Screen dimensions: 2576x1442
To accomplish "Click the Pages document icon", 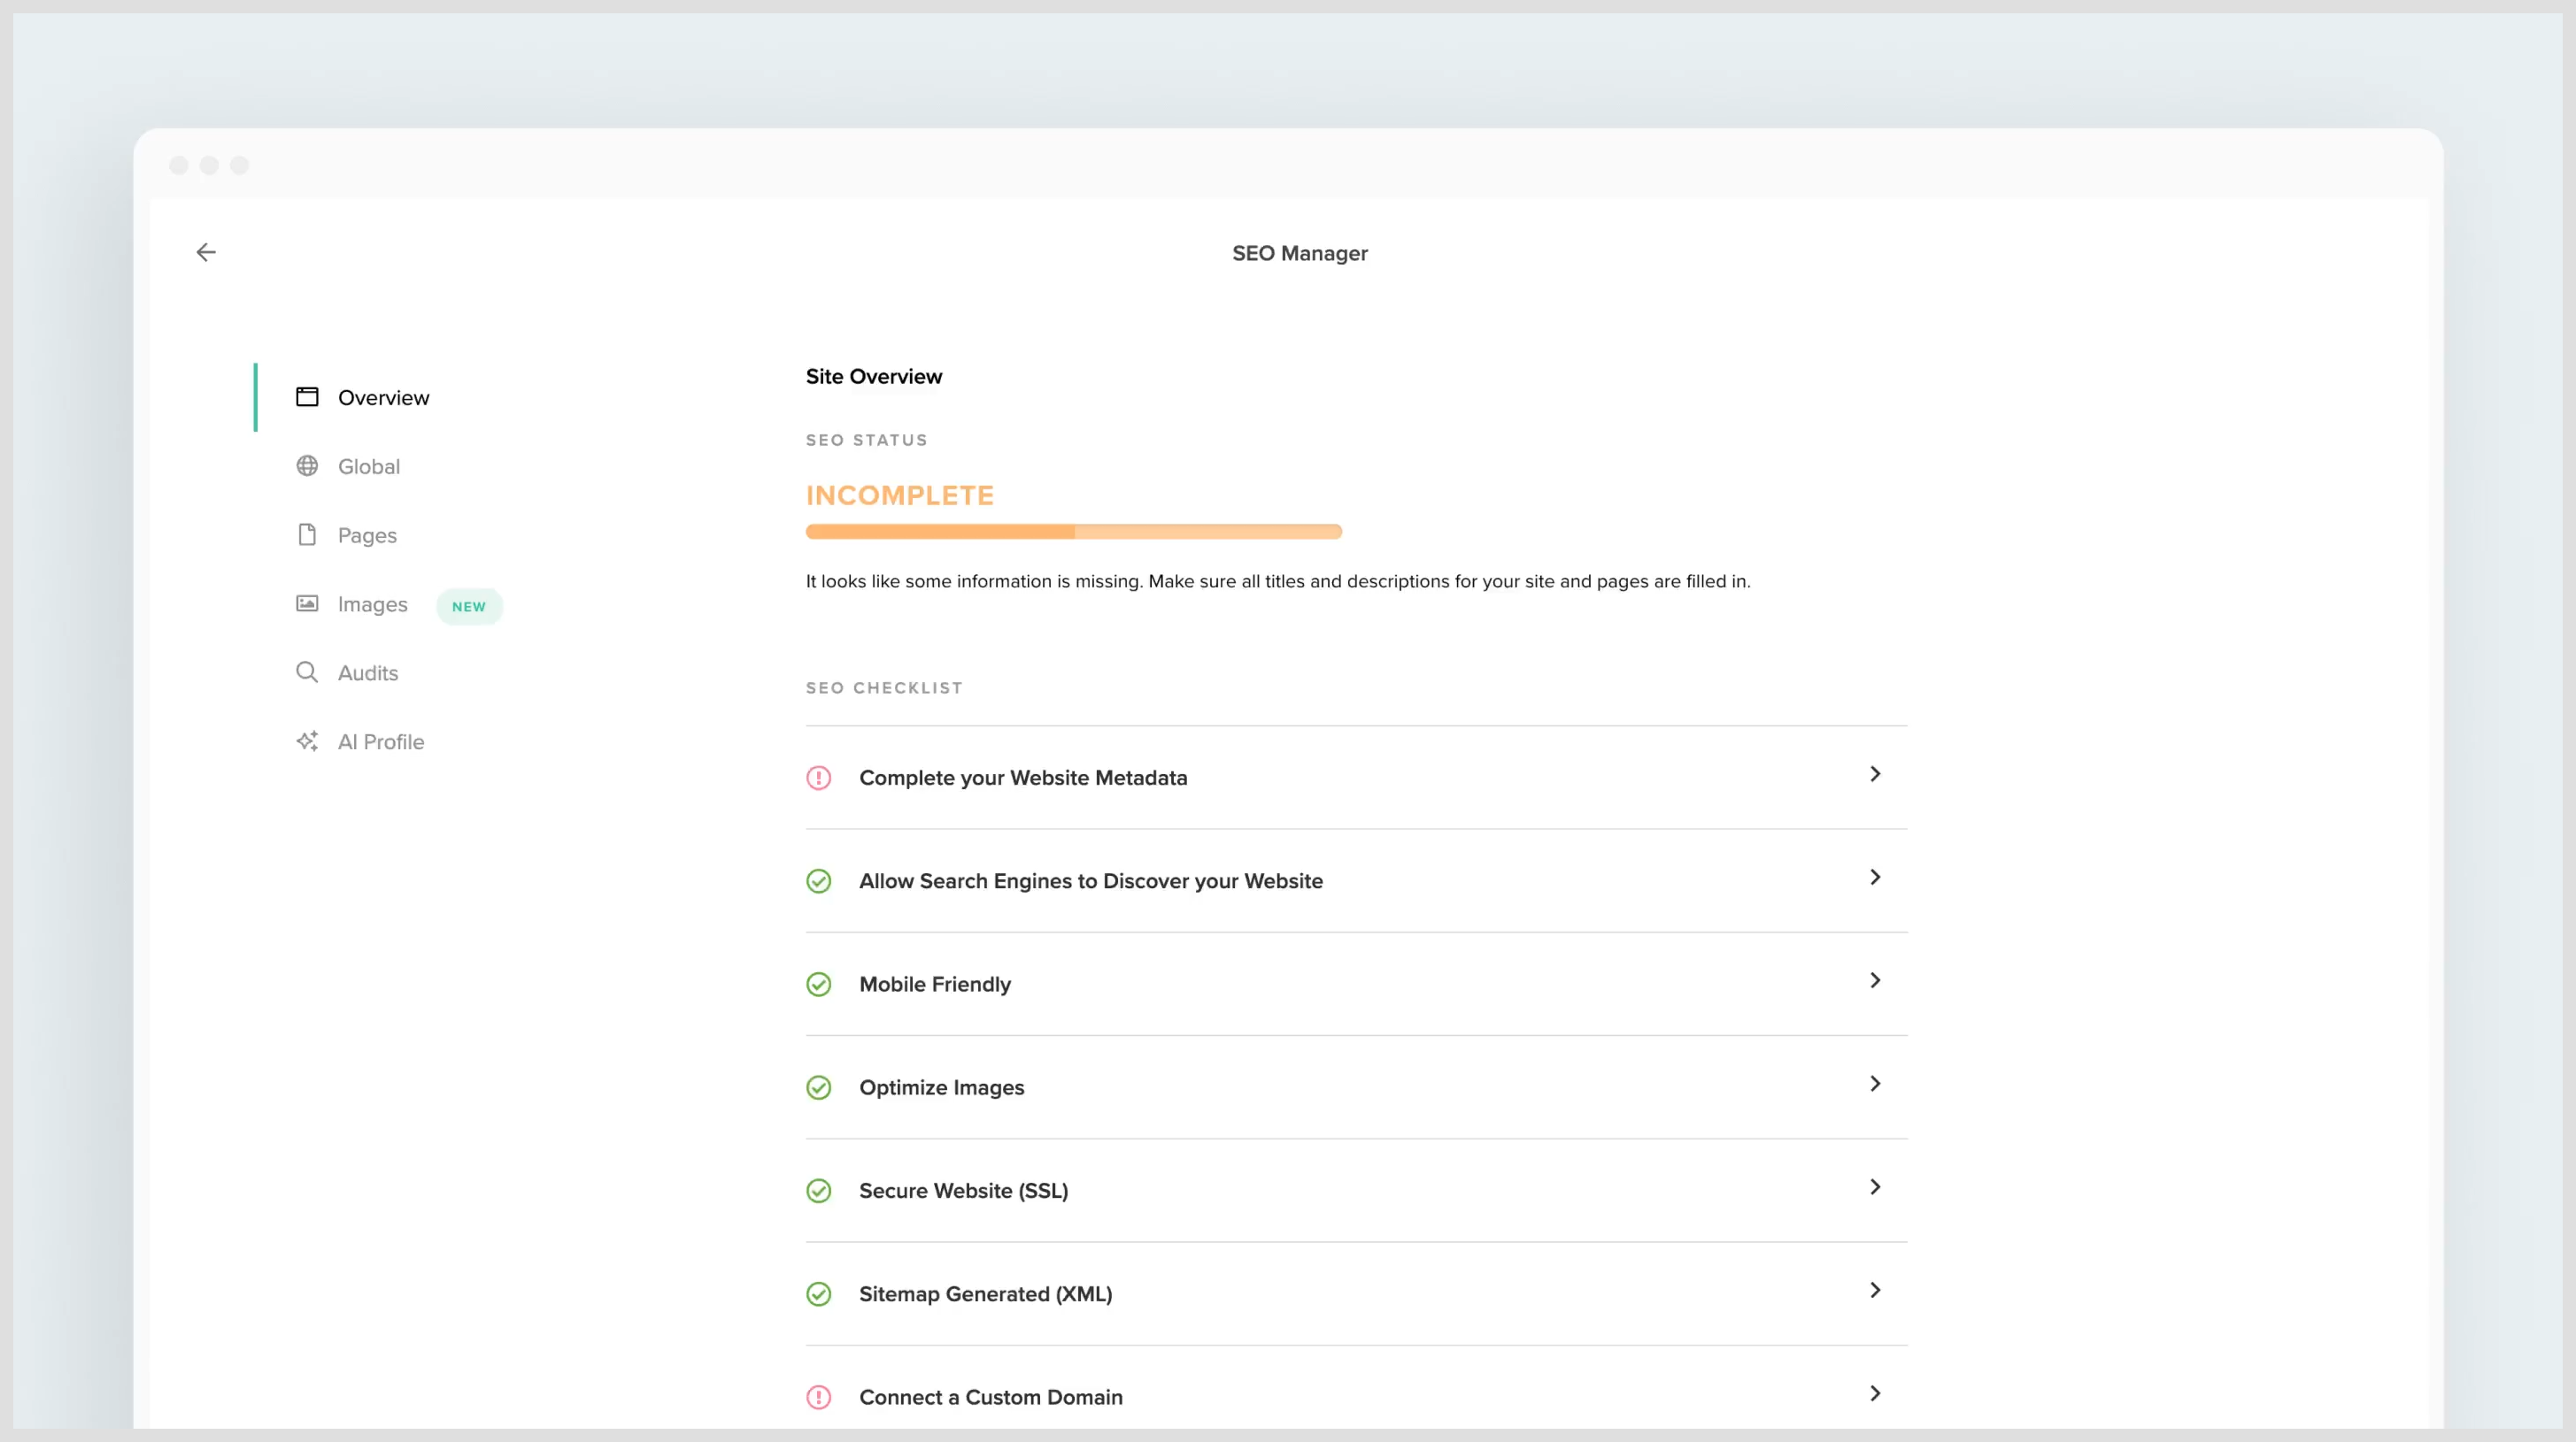I will [307, 534].
